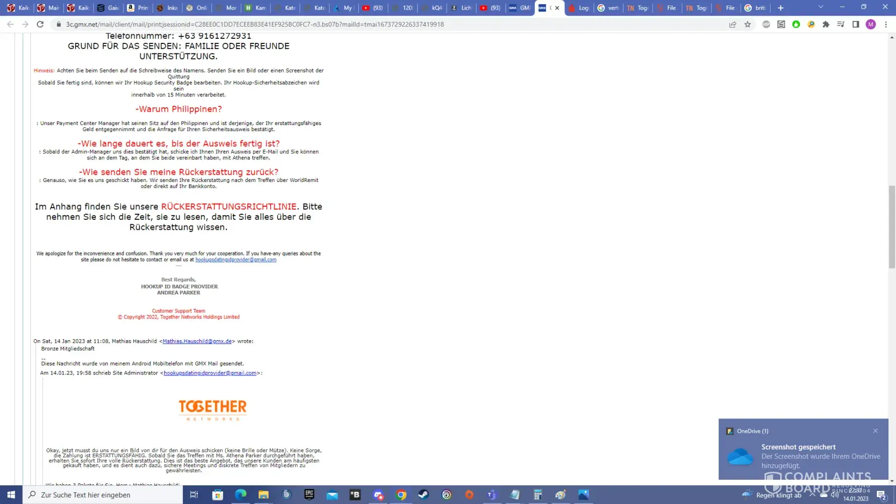The image size is (896, 504).
Task: Open the Photos app from the taskbar
Action: coord(584,495)
